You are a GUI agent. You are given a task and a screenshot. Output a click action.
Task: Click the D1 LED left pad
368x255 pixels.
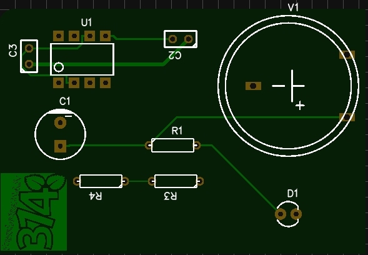(x=281, y=214)
